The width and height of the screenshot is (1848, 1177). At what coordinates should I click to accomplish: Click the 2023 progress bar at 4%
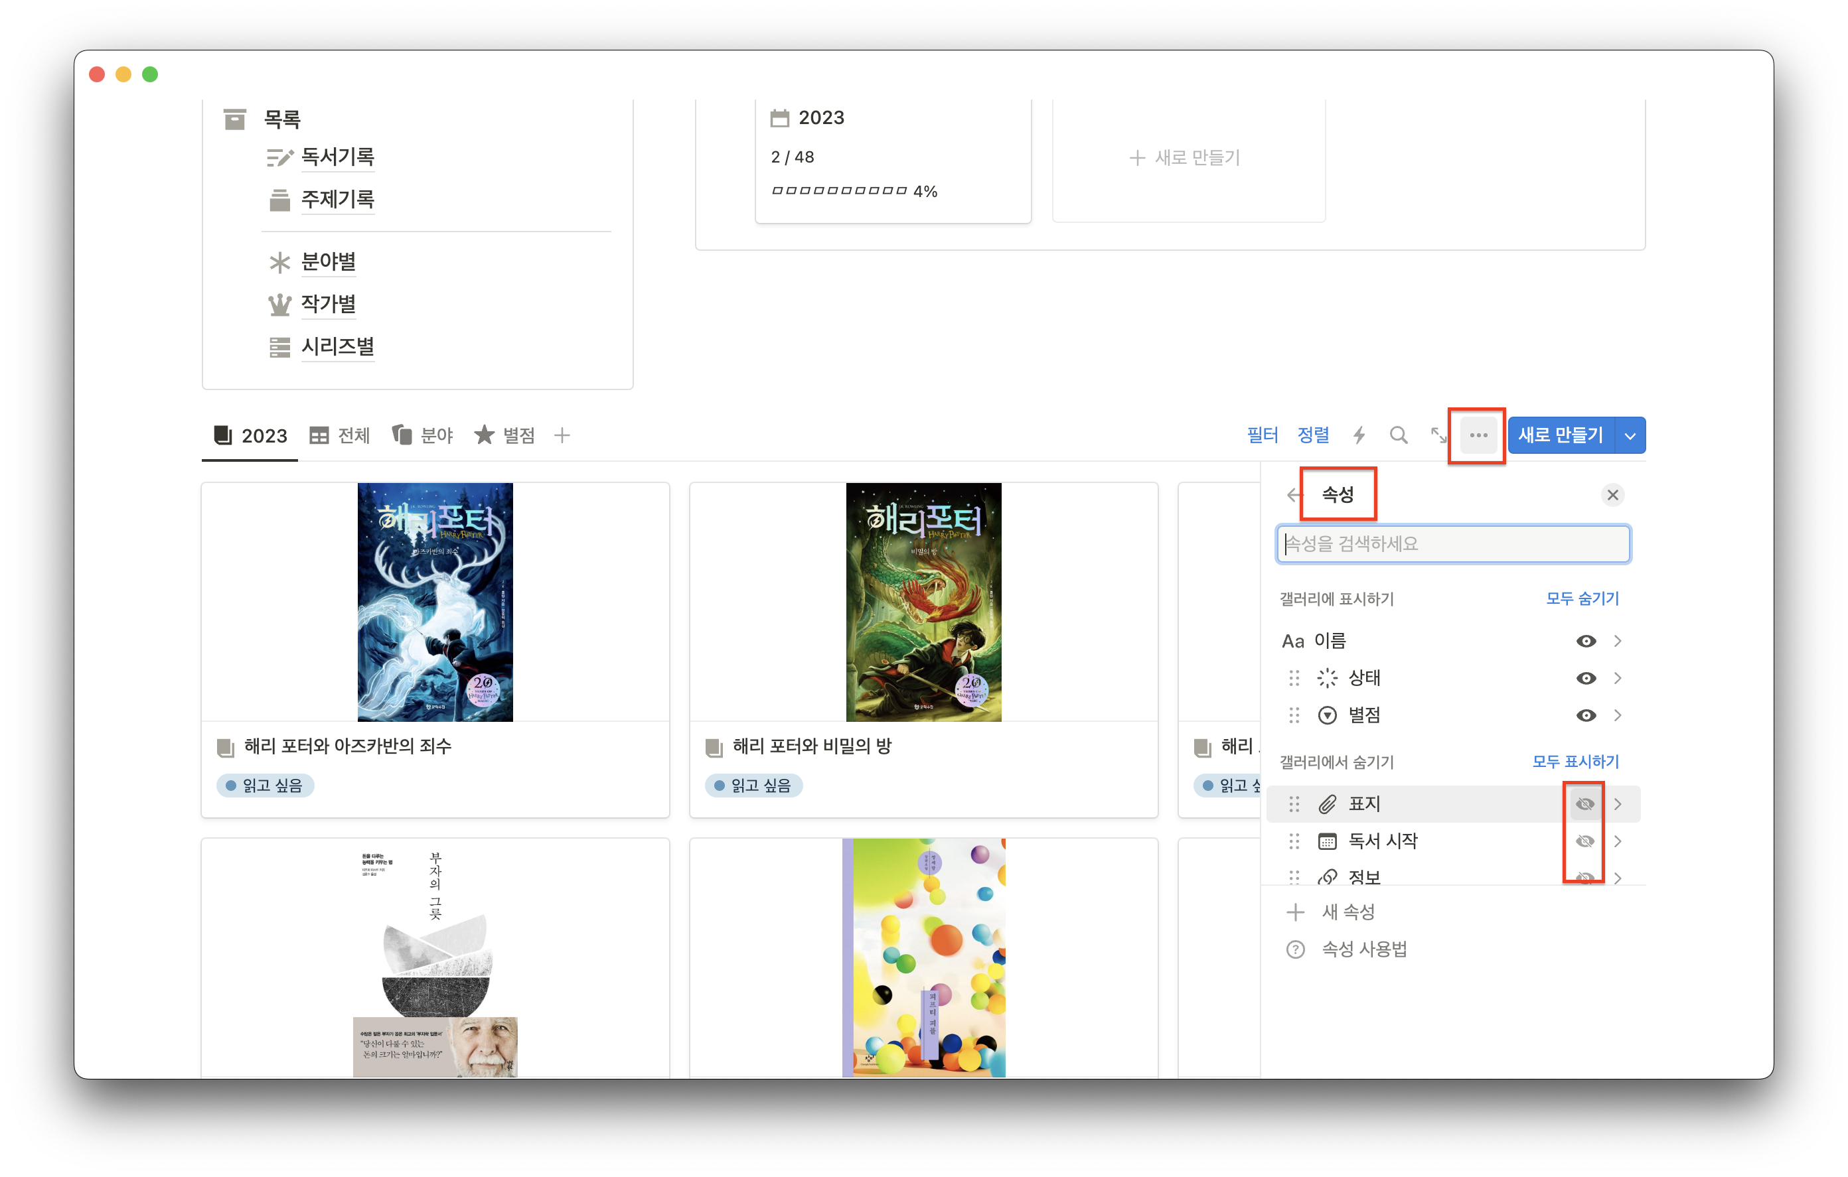tap(854, 191)
